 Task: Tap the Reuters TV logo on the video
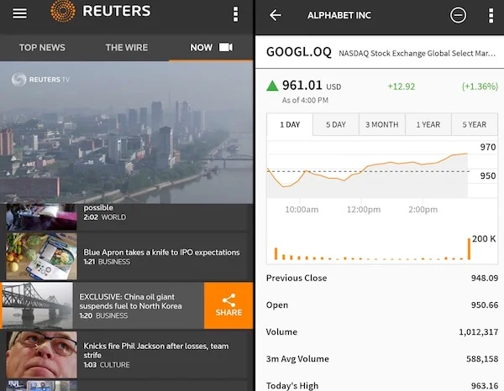point(40,80)
